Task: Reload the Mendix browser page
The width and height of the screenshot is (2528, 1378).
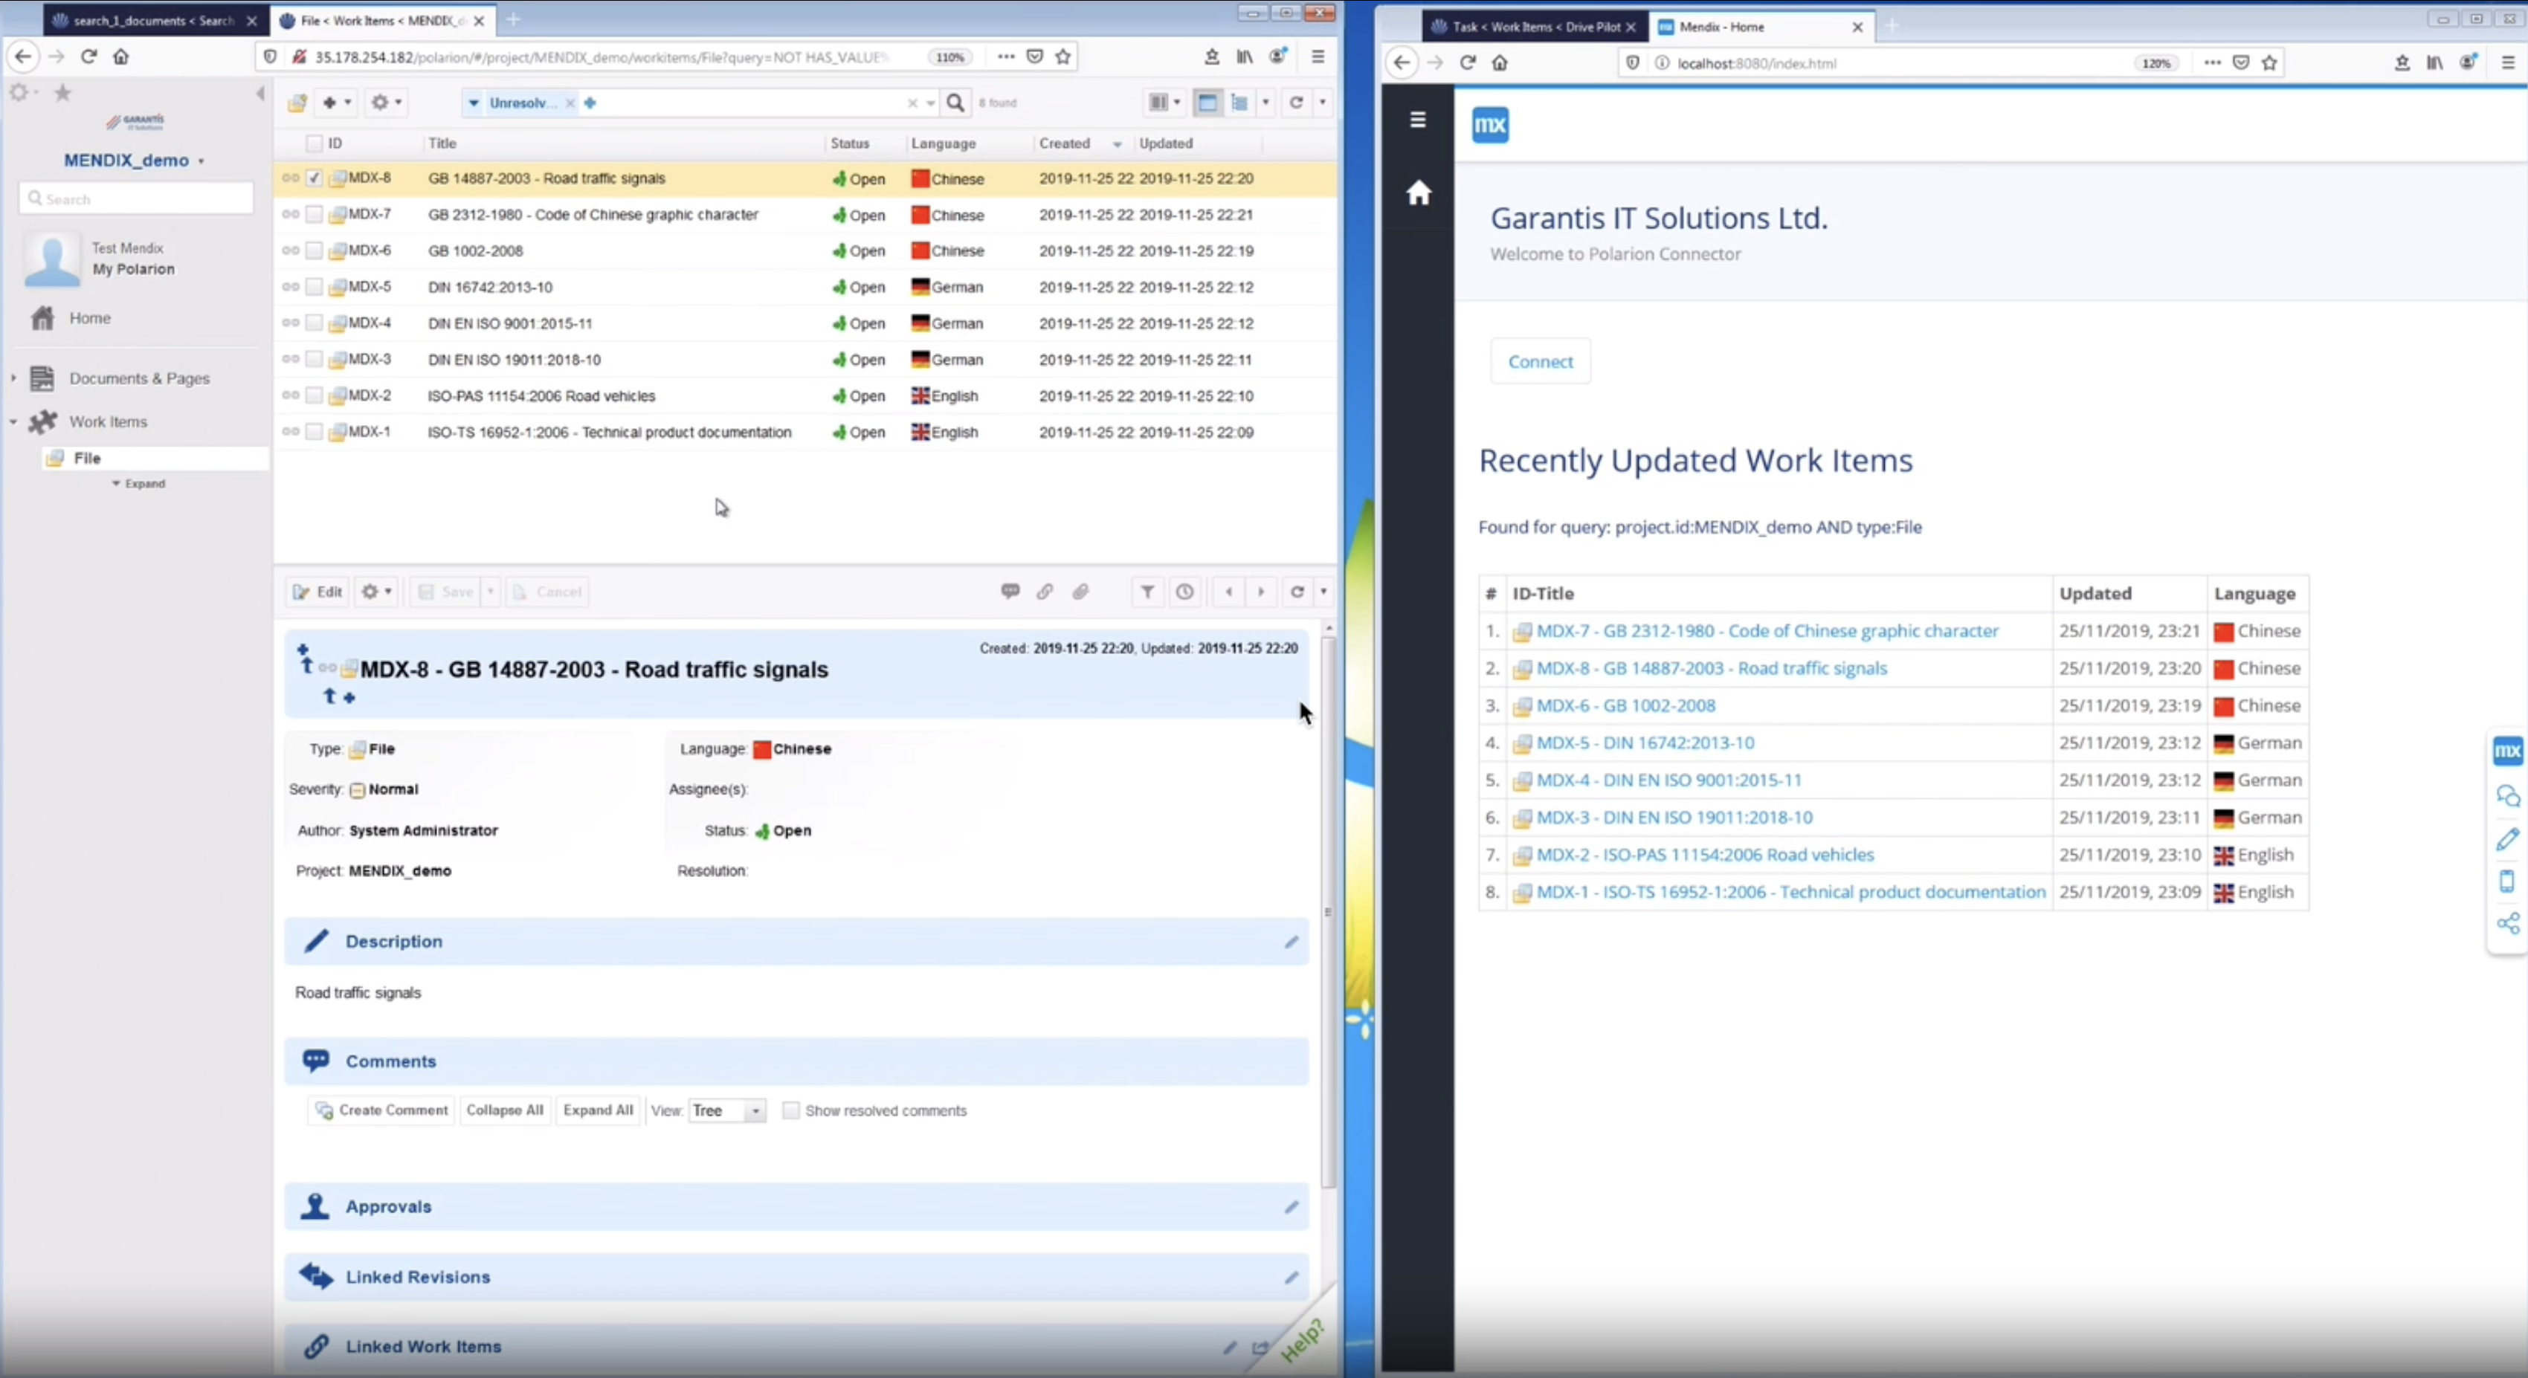Action: coord(1467,62)
